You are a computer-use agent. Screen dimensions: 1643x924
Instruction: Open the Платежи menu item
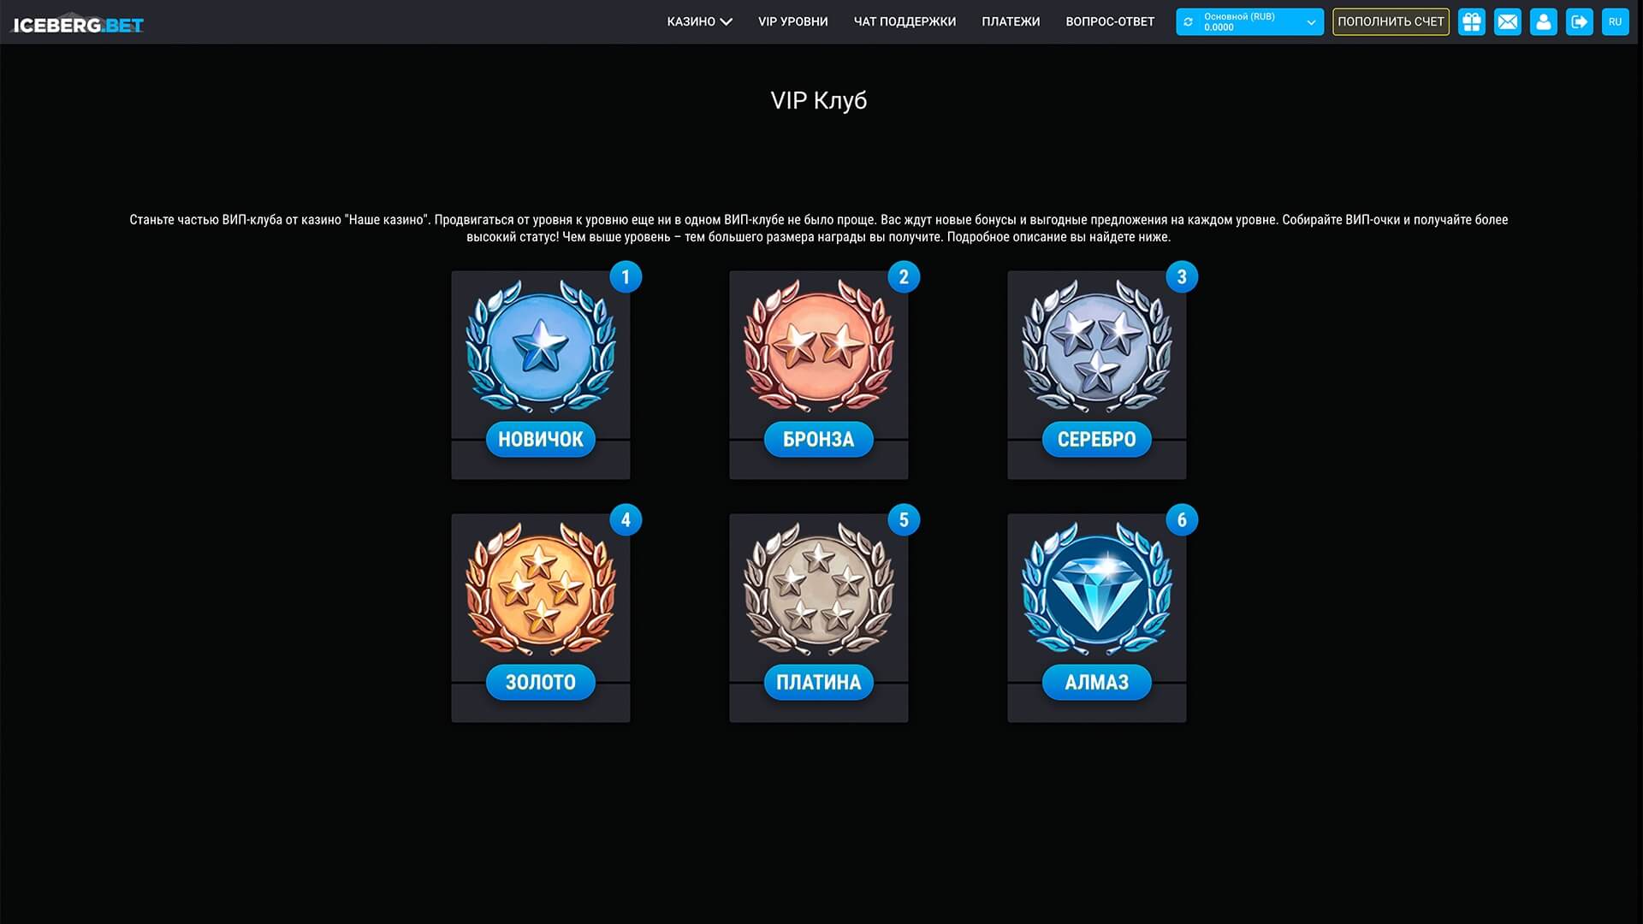tap(1011, 22)
